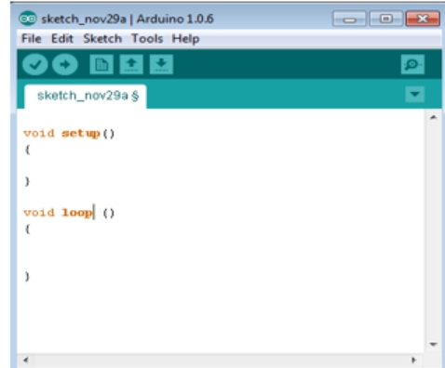Open a sketch with up-arrow icon
The width and height of the screenshot is (445, 368).
coord(131,64)
